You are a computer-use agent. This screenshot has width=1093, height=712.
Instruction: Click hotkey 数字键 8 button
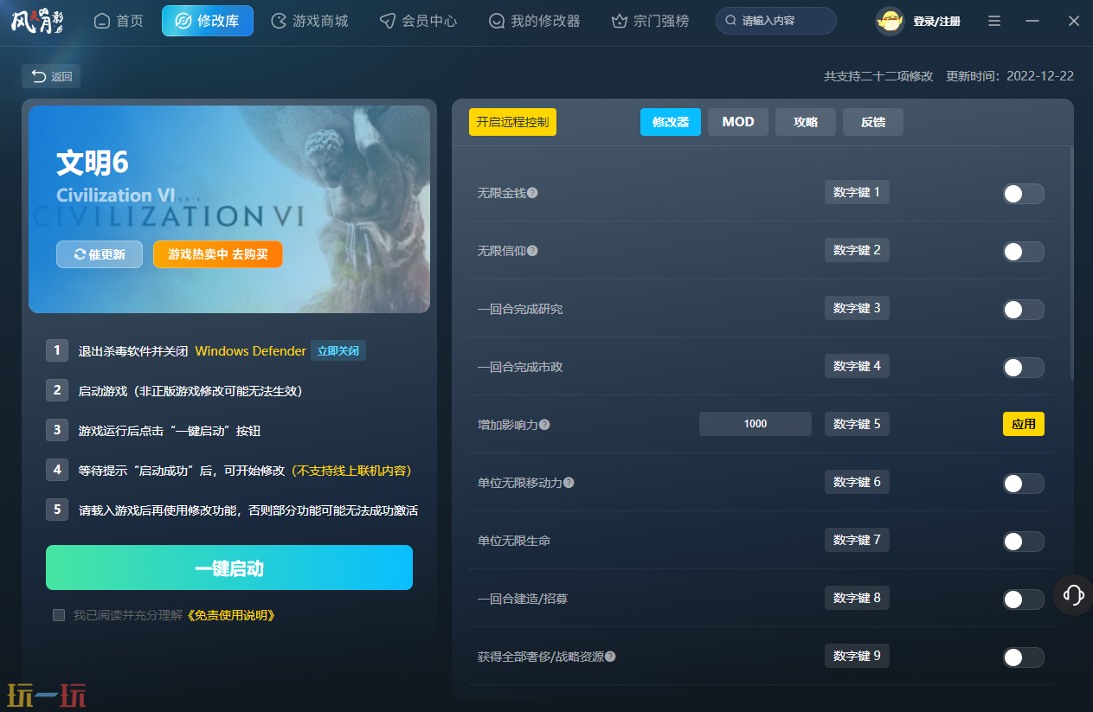click(x=857, y=598)
